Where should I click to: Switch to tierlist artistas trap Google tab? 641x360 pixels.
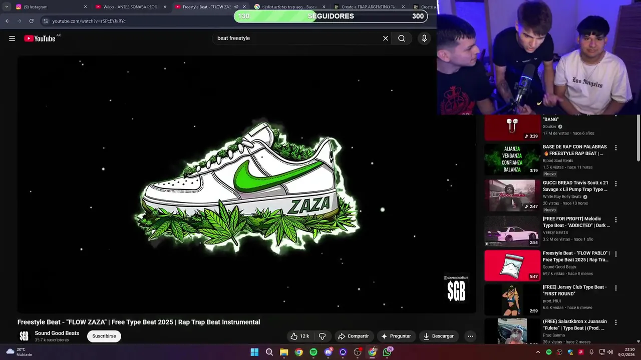[x=290, y=7]
